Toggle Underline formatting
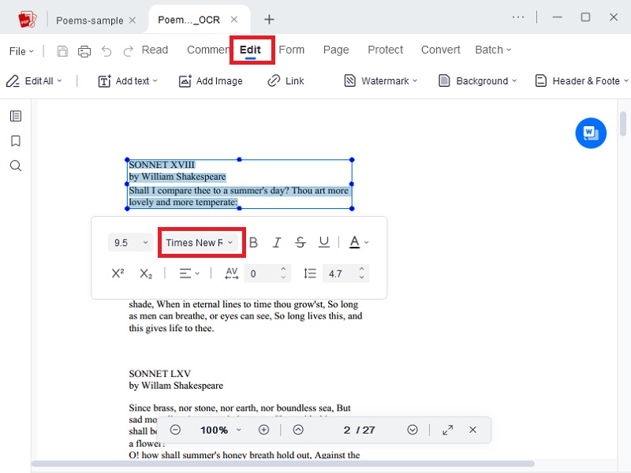The image size is (631, 473). (x=324, y=242)
